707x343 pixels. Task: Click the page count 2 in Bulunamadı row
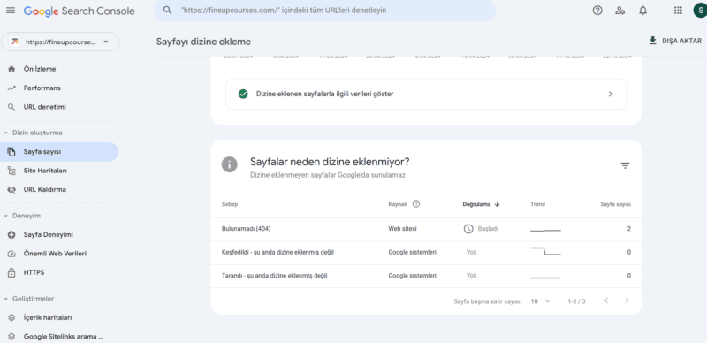pyautogui.click(x=628, y=229)
